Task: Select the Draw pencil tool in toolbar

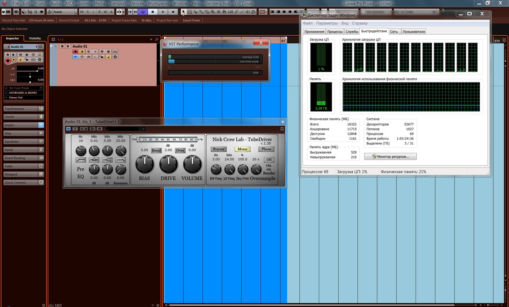Action: coord(236,12)
